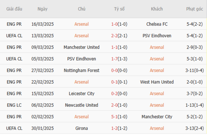Open Newcastle United team link
The width and height of the screenshot is (207, 136).
pyautogui.click(x=82, y=105)
